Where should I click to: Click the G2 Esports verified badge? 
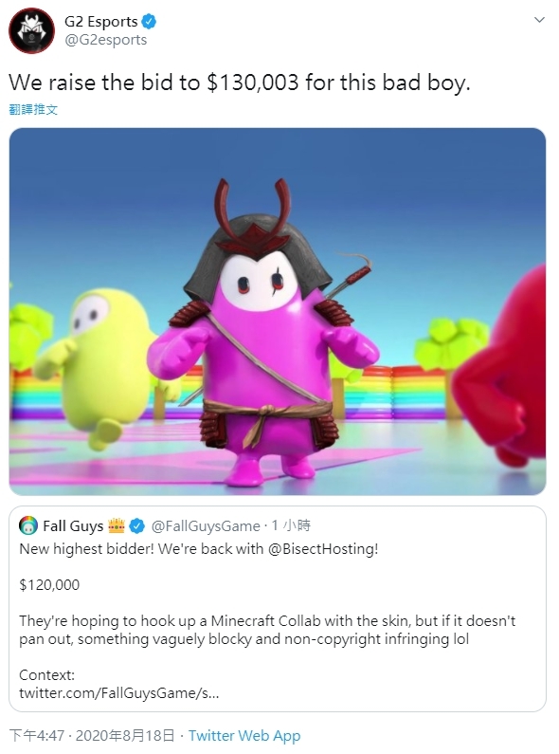149,22
